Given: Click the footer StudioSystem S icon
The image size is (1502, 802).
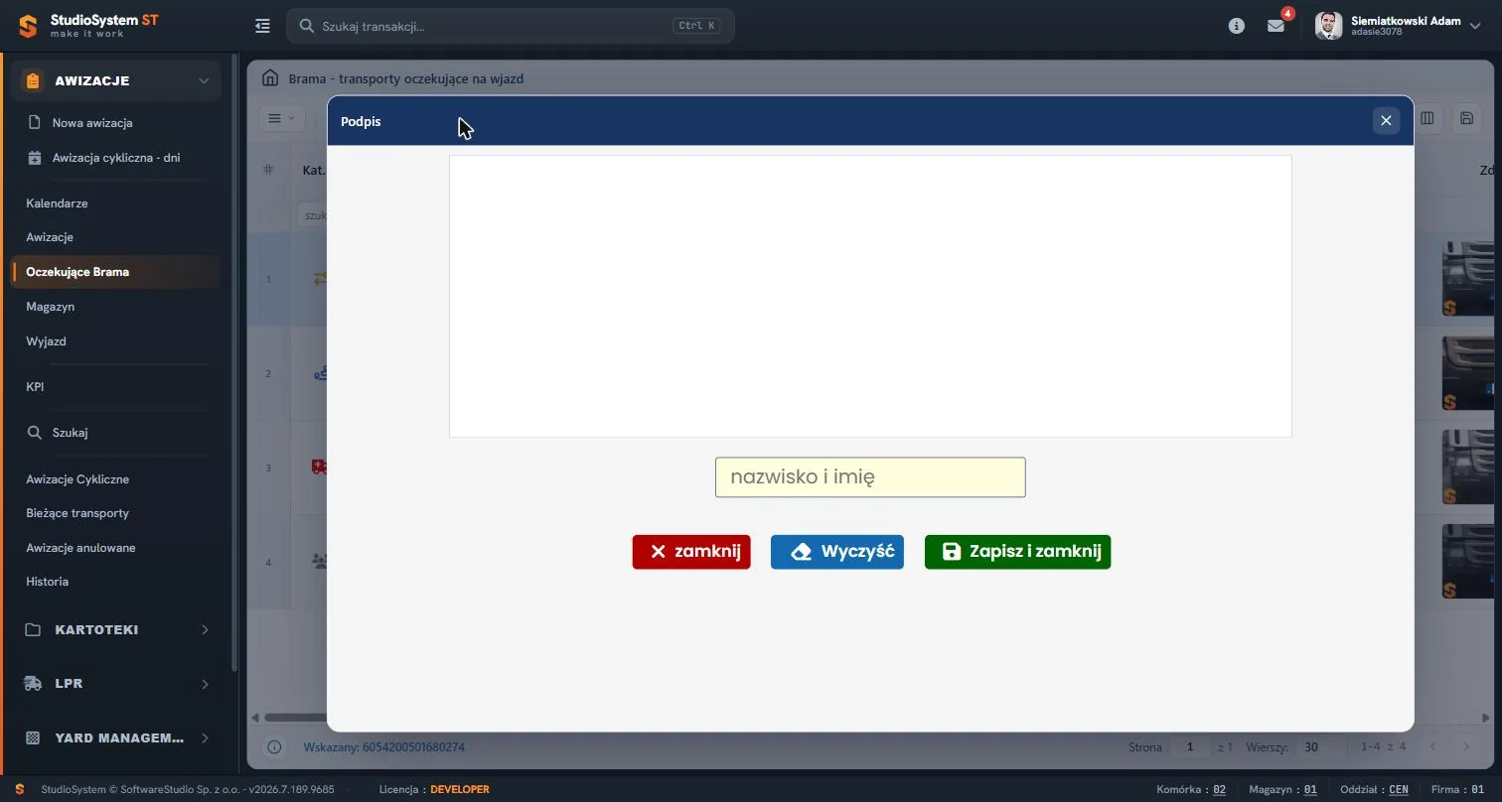Looking at the screenshot, I should (x=20, y=790).
